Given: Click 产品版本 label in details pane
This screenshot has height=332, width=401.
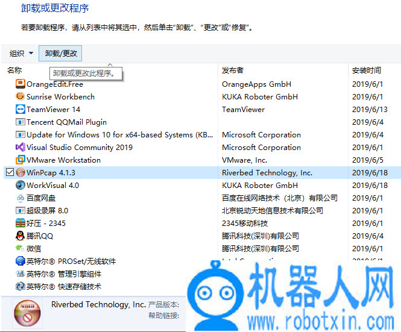Looking at the screenshot, I should coord(163,304).
